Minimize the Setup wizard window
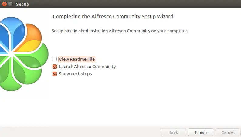This screenshot has height=137, width=241. pos(10,4)
